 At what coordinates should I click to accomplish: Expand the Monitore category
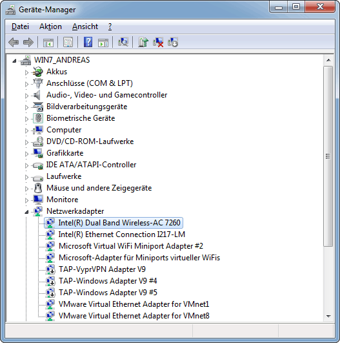tap(26, 200)
